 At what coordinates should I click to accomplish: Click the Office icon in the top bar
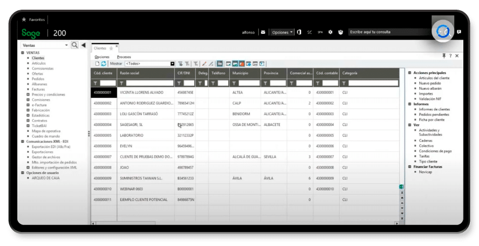299,32
